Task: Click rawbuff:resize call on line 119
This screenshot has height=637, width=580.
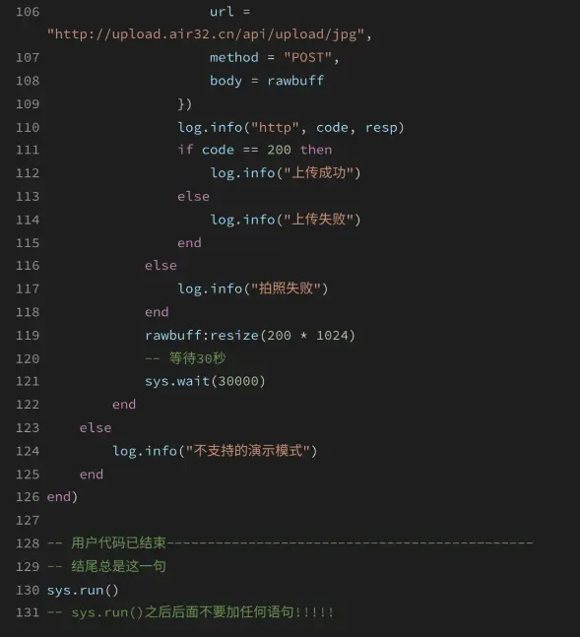Action: pyautogui.click(x=250, y=336)
